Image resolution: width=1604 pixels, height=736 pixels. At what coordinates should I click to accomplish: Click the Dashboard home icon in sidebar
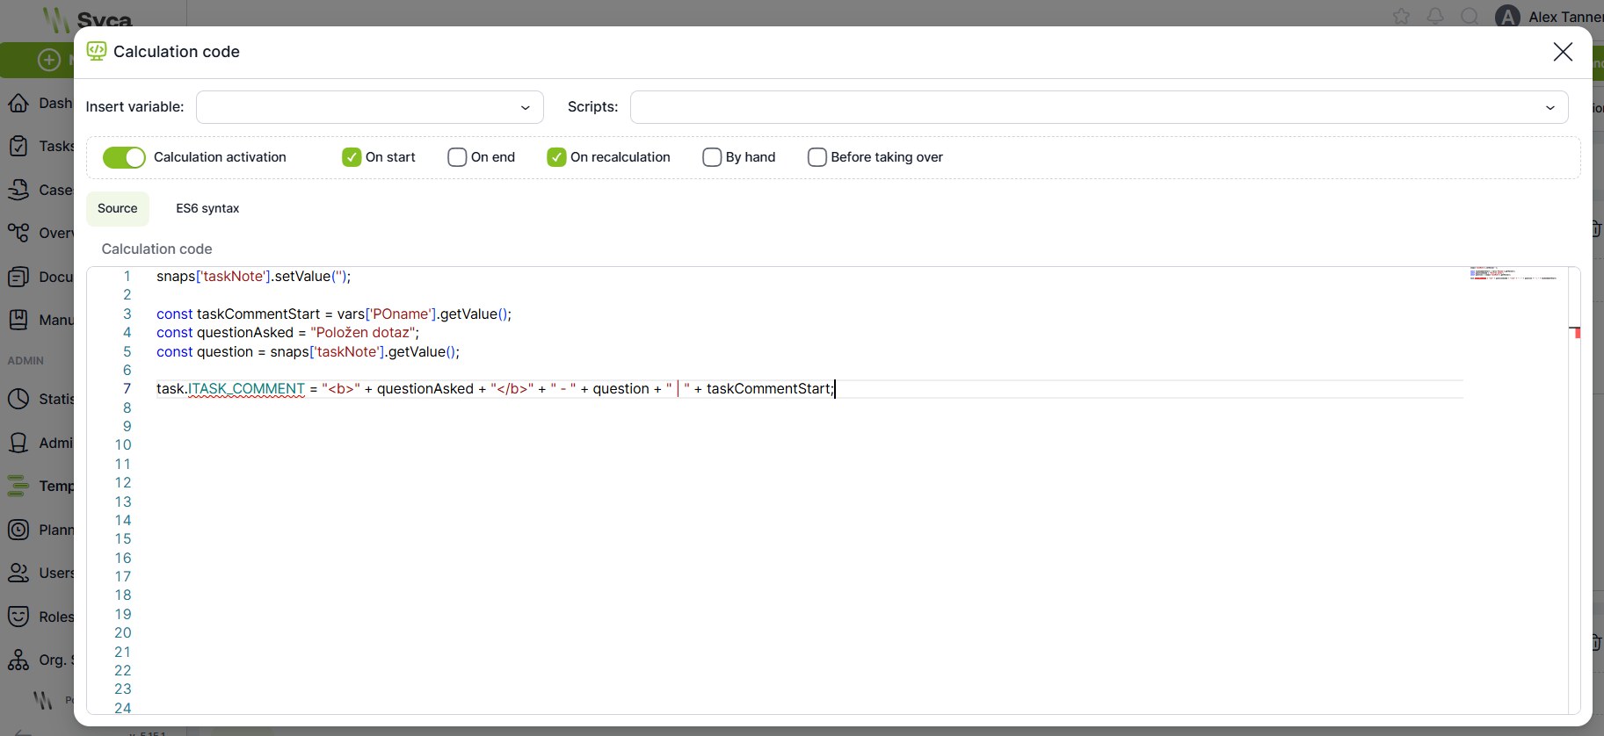click(x=18, y=103)
